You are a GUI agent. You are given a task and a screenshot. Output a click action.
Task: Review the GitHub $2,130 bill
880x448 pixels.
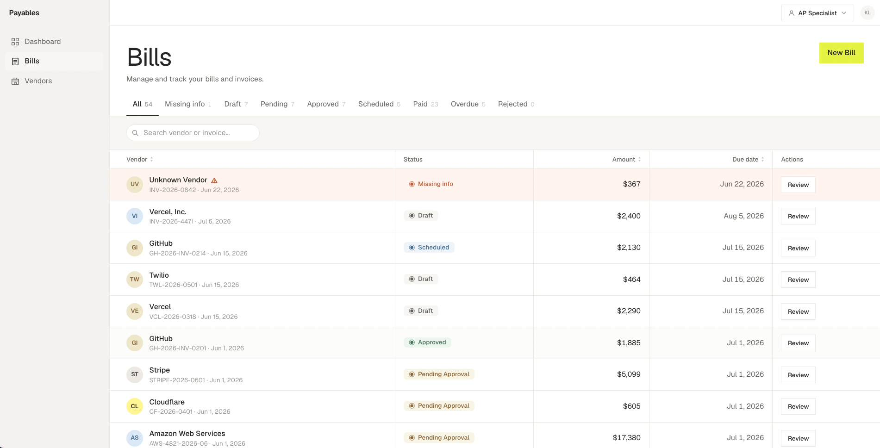tap(798, 248)
